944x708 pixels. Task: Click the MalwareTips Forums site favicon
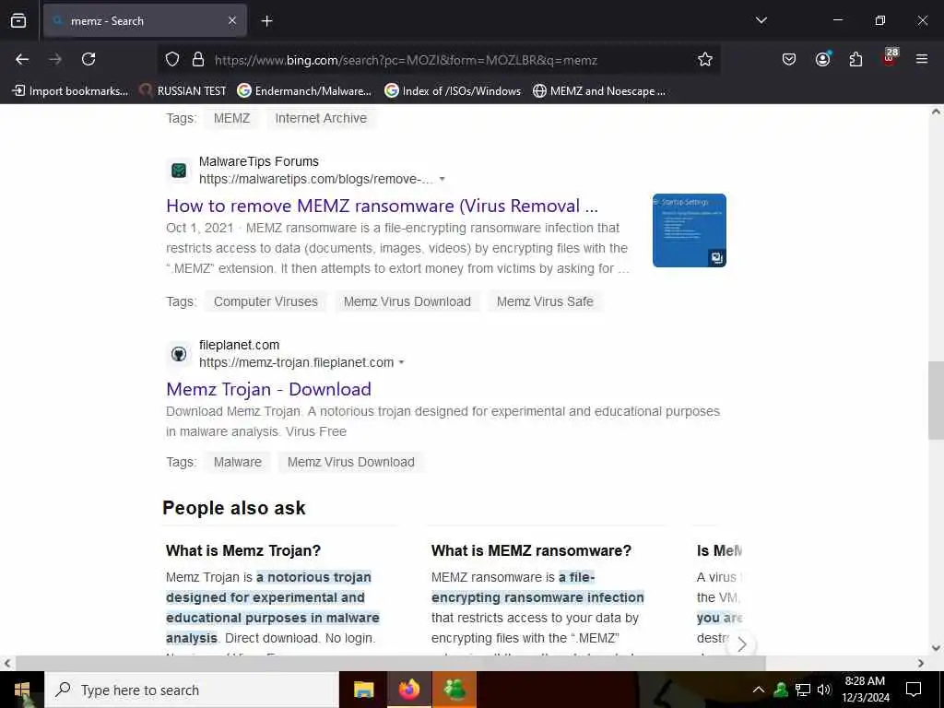(x=179, y=171)
